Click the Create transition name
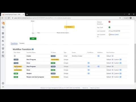Image resolution: width=136 pixels, height=102 pixels. point(29,56)
